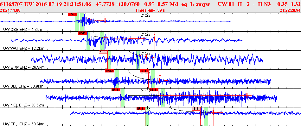Click the 21:22 time tick on CBS trace
This screenshot has width=301, height=126.
click(x=145, y=16)
